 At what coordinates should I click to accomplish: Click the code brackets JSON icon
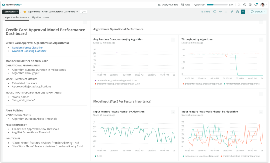click(220, 12)
